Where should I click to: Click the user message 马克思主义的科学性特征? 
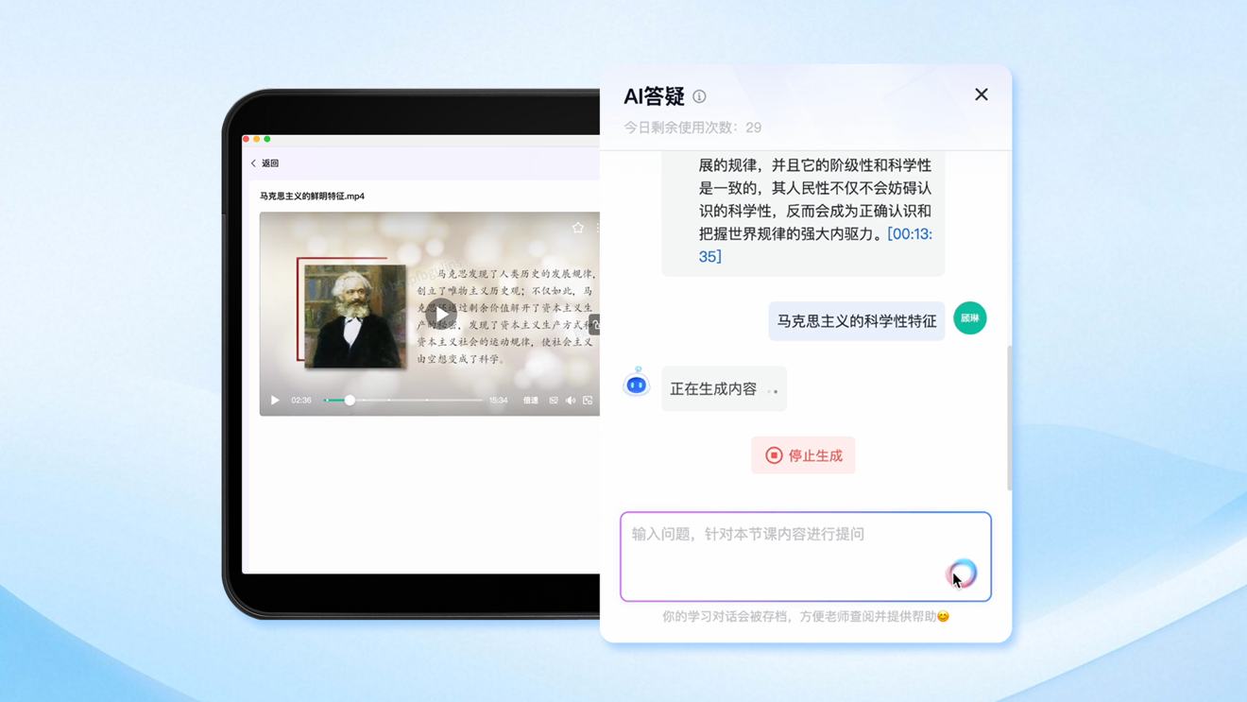[857, 321]
